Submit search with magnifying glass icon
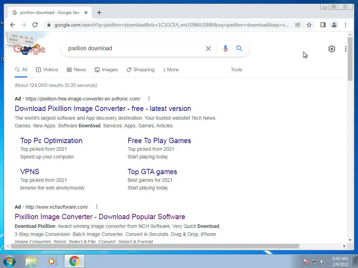Viewport: 358px width, 268px height. 239,48
